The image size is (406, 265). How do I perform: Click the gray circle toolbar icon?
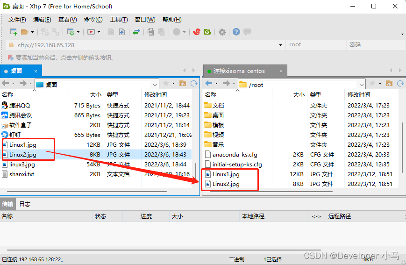click(177, 32)
